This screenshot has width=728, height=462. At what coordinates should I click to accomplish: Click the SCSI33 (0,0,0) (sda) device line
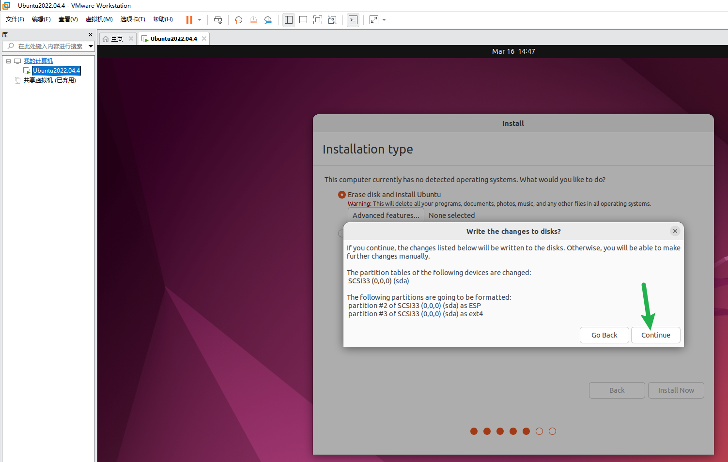tap(379, 281)
